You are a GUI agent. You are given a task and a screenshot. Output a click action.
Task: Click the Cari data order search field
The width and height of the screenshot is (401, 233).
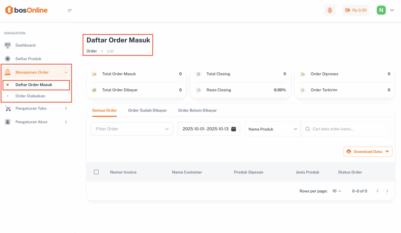[349, 129]
